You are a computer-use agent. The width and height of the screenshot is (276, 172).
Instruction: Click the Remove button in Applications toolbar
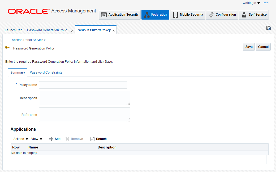pos(74,139)
